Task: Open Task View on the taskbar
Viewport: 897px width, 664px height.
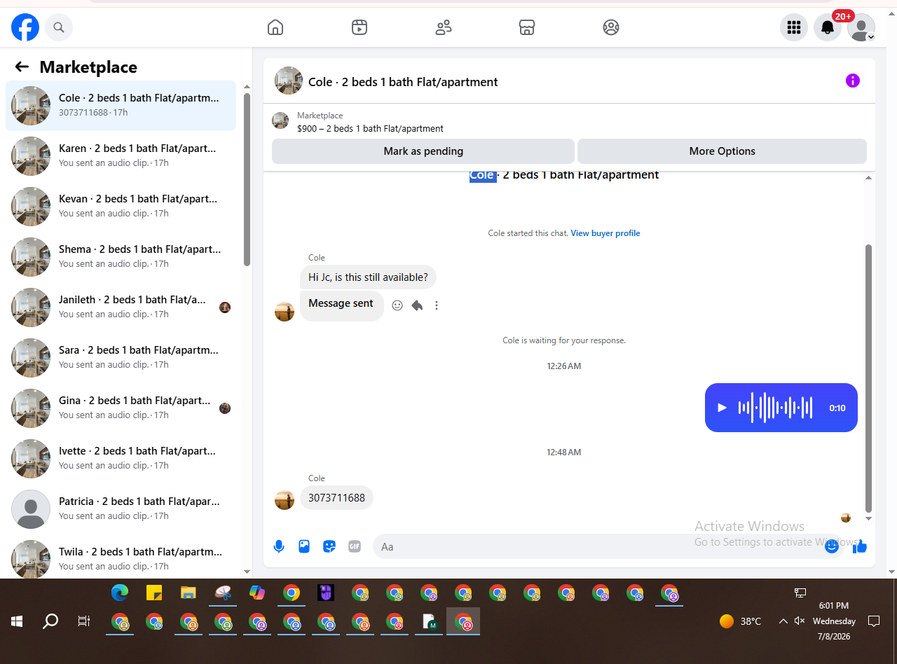Action: tap(84, 621)
